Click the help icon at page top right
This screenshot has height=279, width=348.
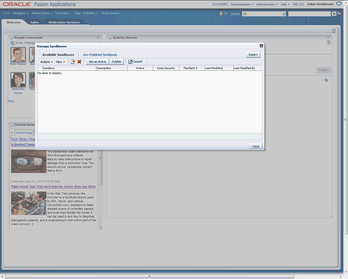pyautogui.click(x=333, y=31)
